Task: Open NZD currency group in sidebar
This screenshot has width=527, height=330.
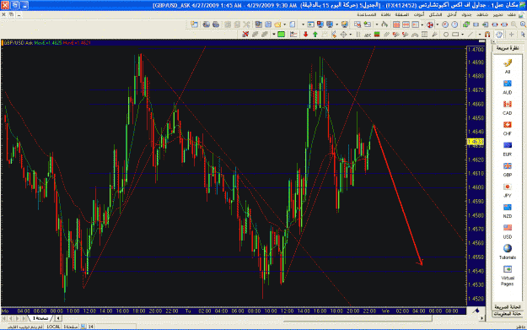Action: (507, 210)
